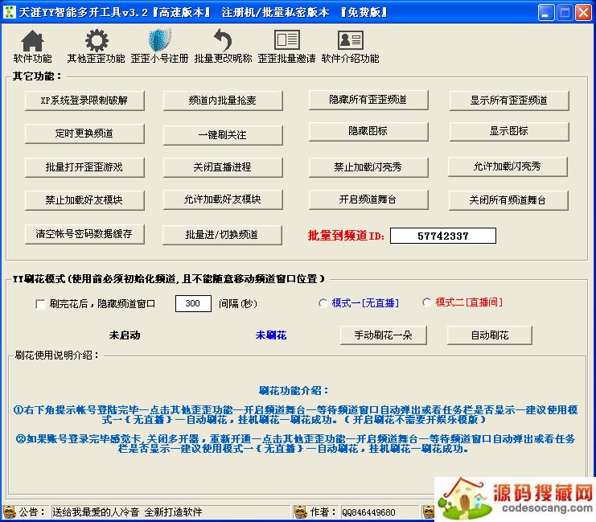This screenshot has height=522, width=596.
Task: Select the 批量更改昵称 undo arrow icon
Action: [223, 41]
